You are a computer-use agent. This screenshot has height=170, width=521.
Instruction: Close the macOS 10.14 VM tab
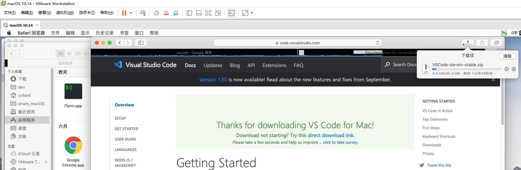pyautogui.click(x=37, y=25)
